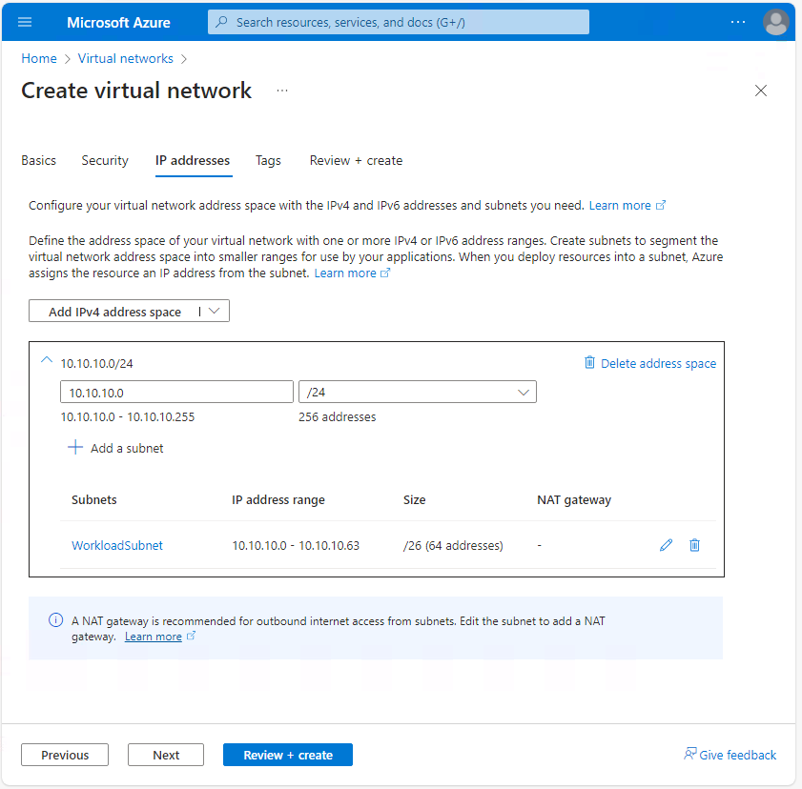802x789 pixels.
Task: Click the plus icon to add a subnet
Action: tap(75, 448)
